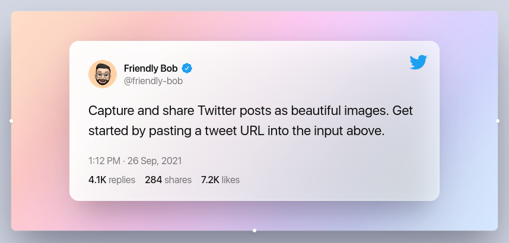
Task: Select the Friendly Bob display name
Action: click(151, 69)
